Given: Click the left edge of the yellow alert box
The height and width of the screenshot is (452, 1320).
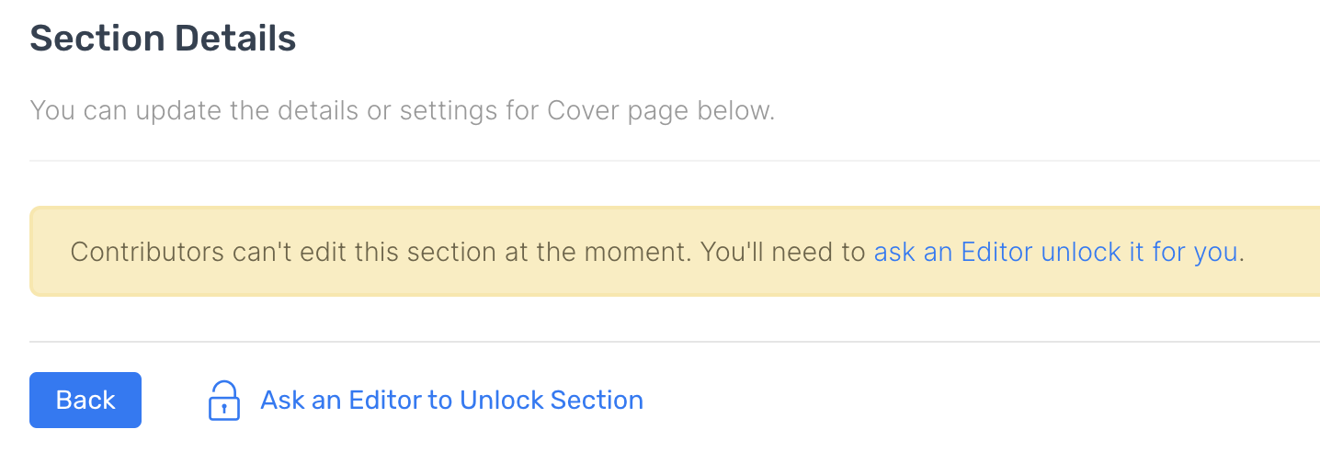Looking at the screenshot, I should 33,252.
